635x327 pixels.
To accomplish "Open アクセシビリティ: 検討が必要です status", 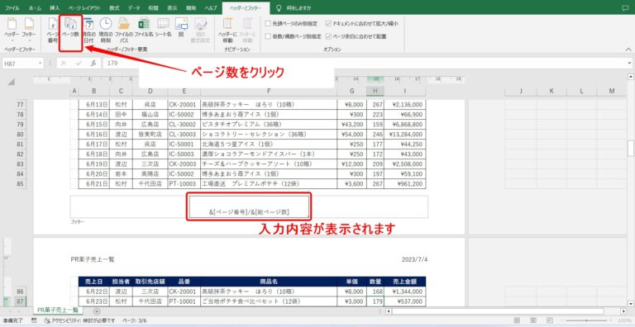I will point(79,321).
